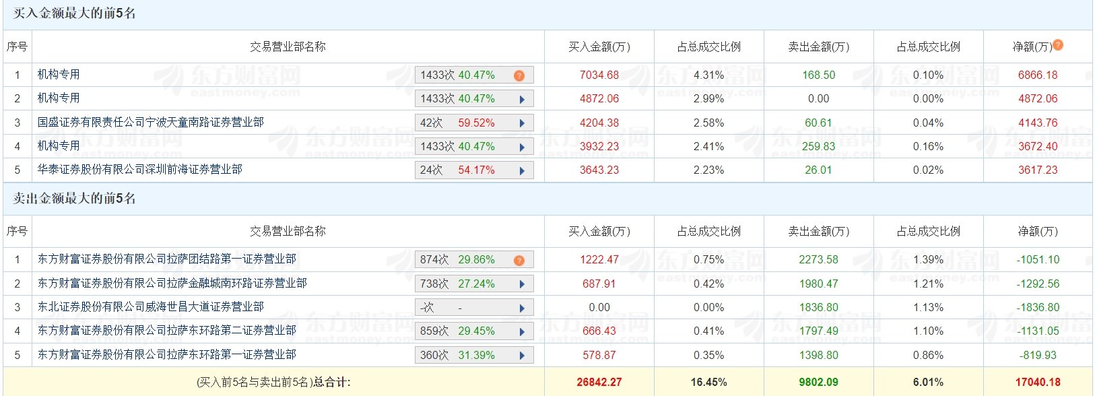This screenshot has width=1095, height=396.
Task: Click the net amount 6866.18
Action: click(1038, 75)
